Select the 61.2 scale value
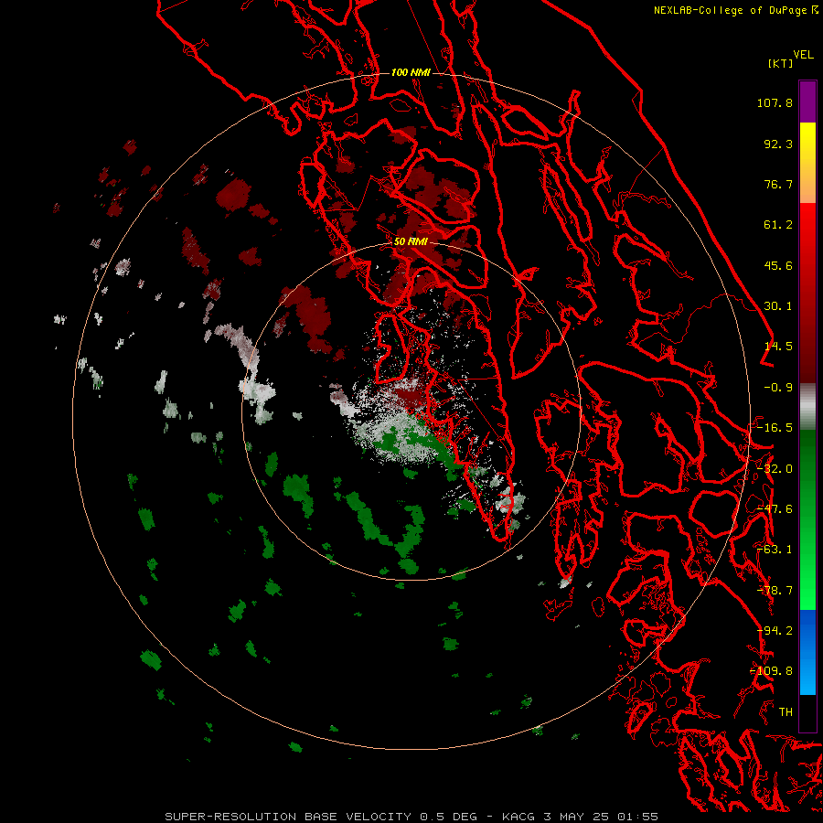 coord(778,225)
